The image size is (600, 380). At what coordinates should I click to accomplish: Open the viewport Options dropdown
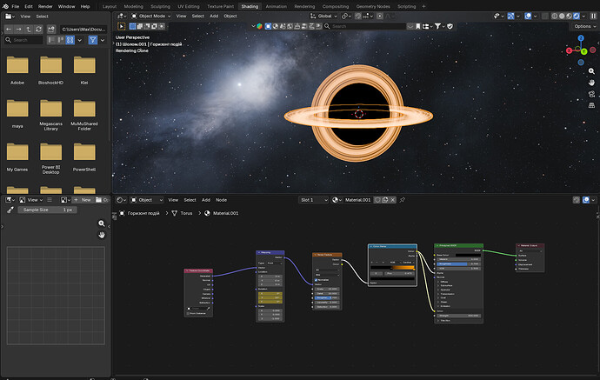pyautogui.click(x=584, y=26)
